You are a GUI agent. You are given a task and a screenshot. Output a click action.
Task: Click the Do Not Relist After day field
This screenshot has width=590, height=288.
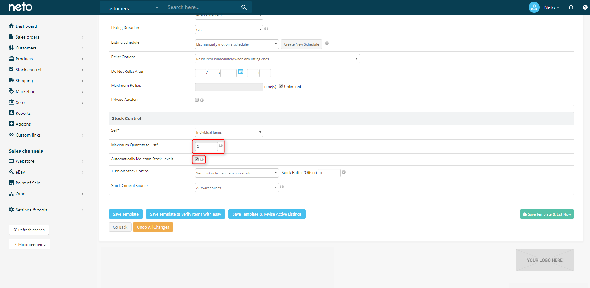click(x=201, y=73)
